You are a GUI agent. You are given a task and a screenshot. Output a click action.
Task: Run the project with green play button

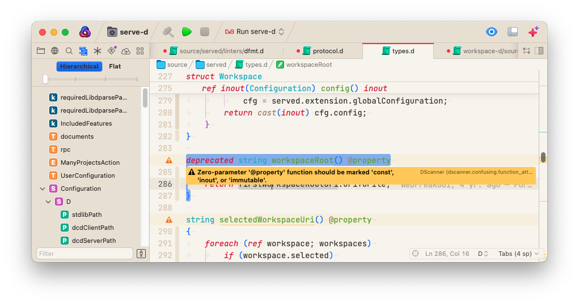pos(187,32)
